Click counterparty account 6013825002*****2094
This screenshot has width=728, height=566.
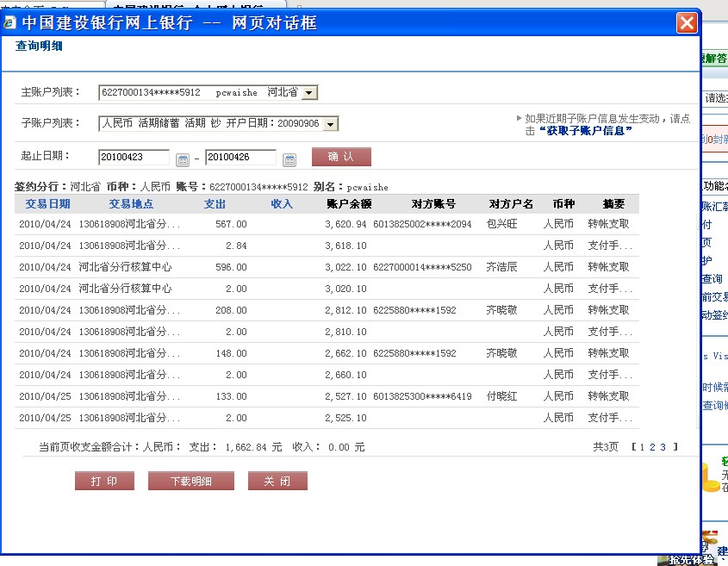point(422,224)
